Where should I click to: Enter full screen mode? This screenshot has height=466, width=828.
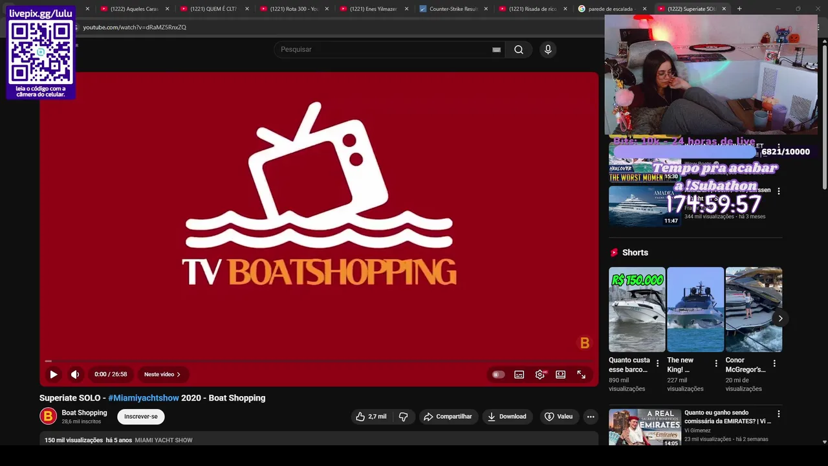click(x=581, y=374)
